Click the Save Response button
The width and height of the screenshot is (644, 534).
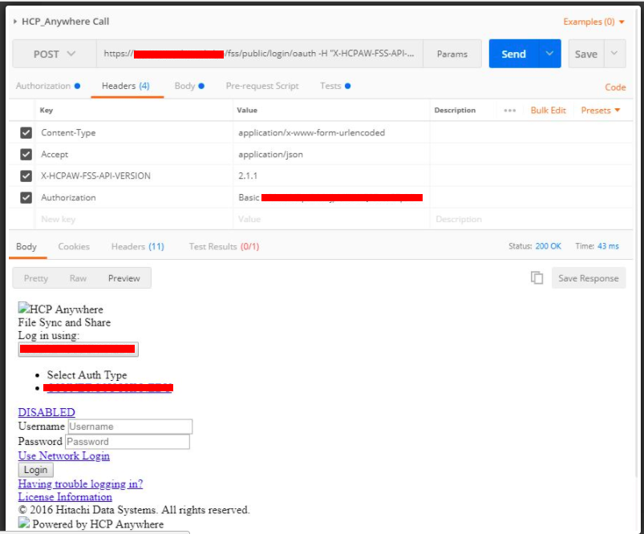point(588,278)
